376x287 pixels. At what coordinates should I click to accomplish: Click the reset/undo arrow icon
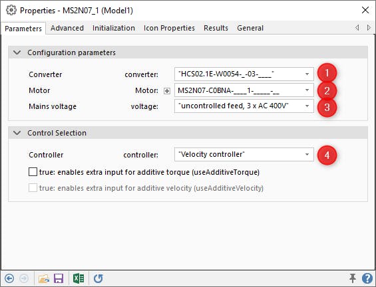click(x=98, y=278)
